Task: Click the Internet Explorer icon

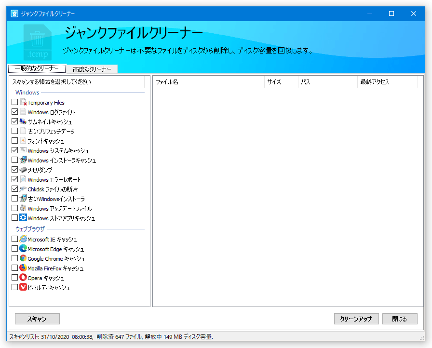Action: point(23,239)
